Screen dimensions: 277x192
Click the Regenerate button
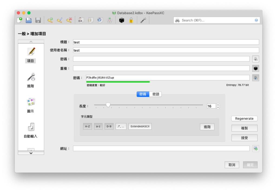click(244, 119)
